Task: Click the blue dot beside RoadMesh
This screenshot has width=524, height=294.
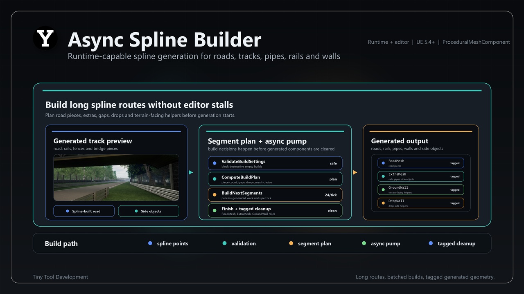Action: 383,163
